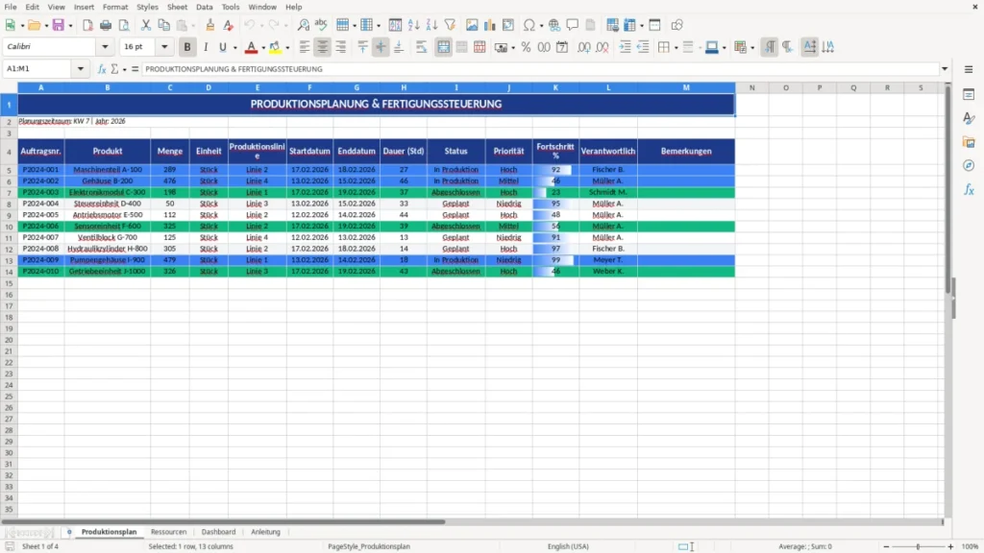Format cells as percent
Viewport: 984px width, 553px height.
click(x=526, y=47)
